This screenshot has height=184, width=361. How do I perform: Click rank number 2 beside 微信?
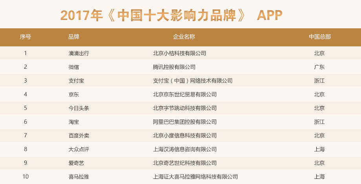(x=26, y=67)
